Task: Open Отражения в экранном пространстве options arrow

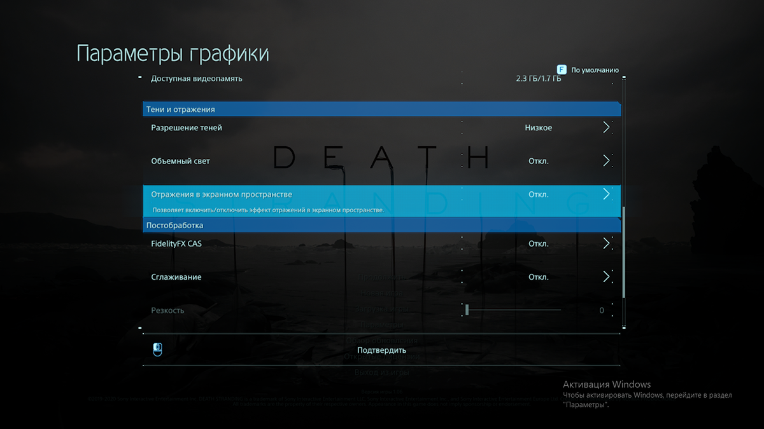Action: pyautogui.click(x=606, y=194)
